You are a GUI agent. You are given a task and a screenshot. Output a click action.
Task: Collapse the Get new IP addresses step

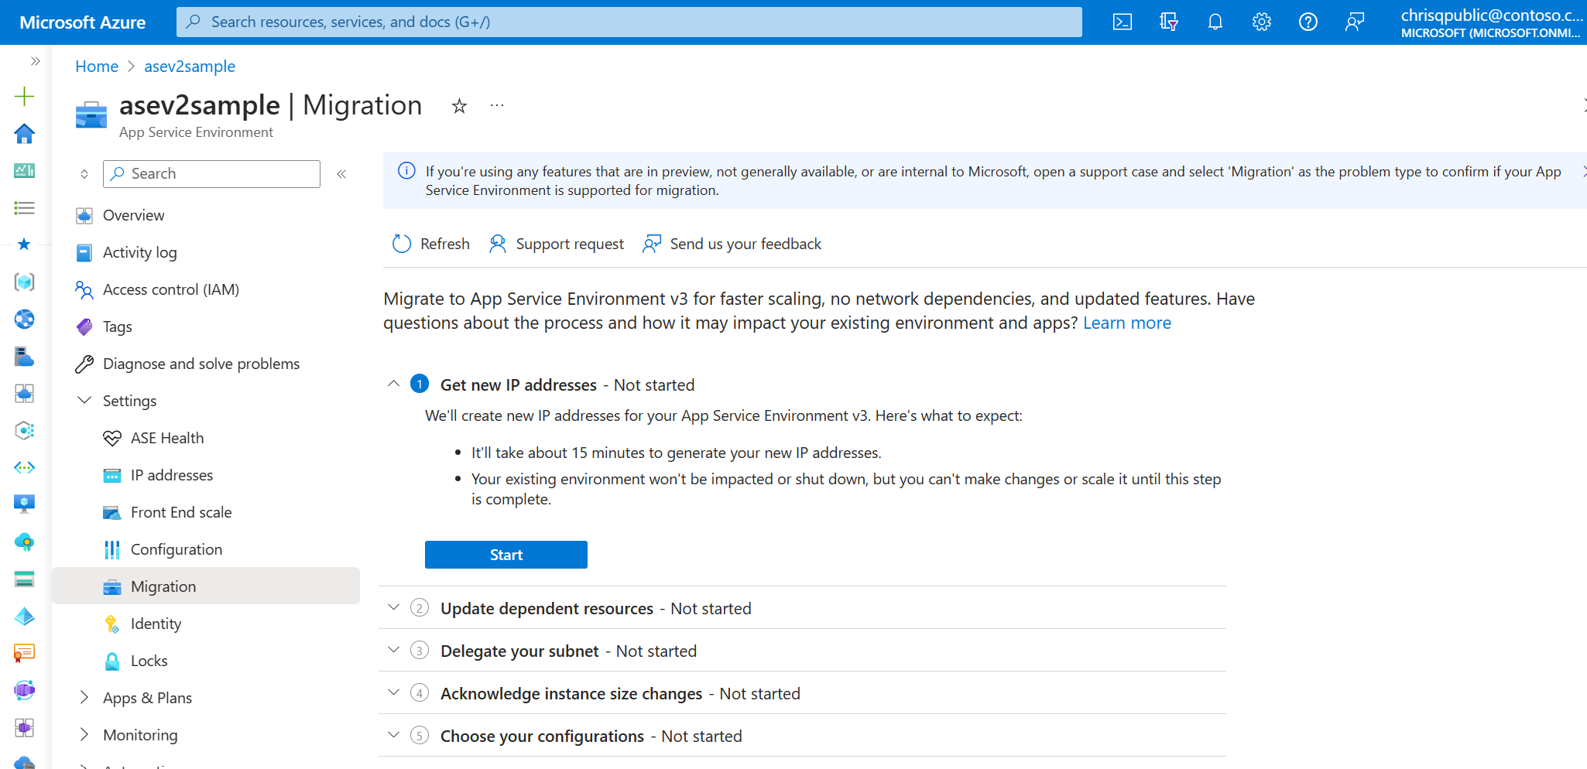pyautogui.click(x=394, y=384)
